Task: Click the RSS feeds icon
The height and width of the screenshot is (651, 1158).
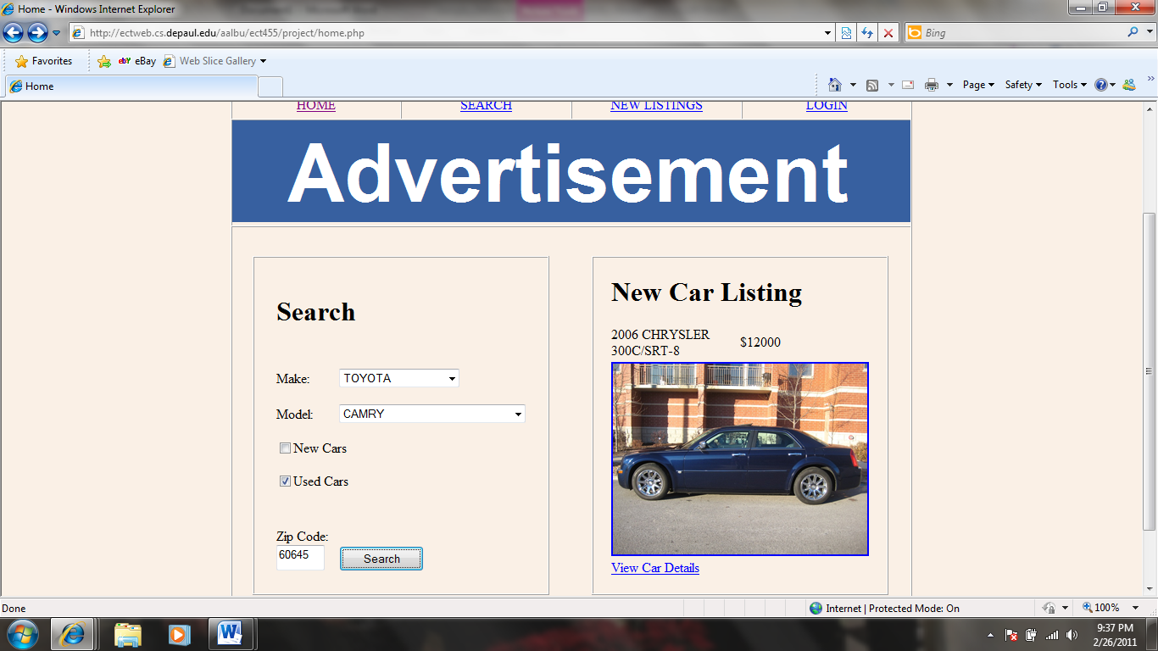Action: point(872,85)
